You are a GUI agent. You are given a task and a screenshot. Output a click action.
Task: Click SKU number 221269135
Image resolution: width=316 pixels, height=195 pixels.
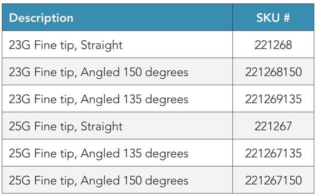273,99
